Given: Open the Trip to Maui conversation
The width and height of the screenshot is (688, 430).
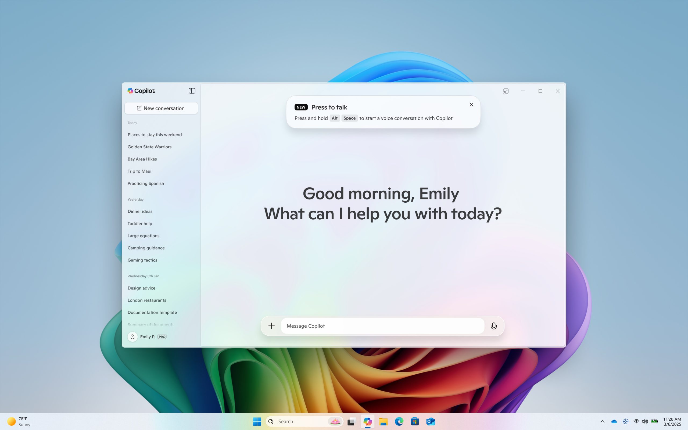Looking at the screenshot, I should 139,171.
